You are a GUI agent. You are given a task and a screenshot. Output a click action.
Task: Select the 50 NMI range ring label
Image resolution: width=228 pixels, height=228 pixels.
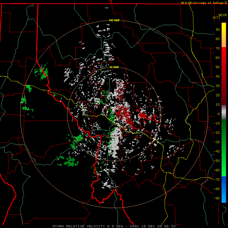point(114,67)
